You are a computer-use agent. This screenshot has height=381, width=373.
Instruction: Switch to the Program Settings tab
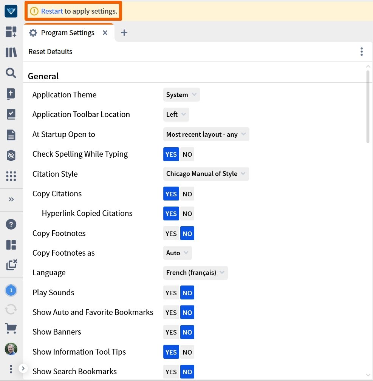68,32
